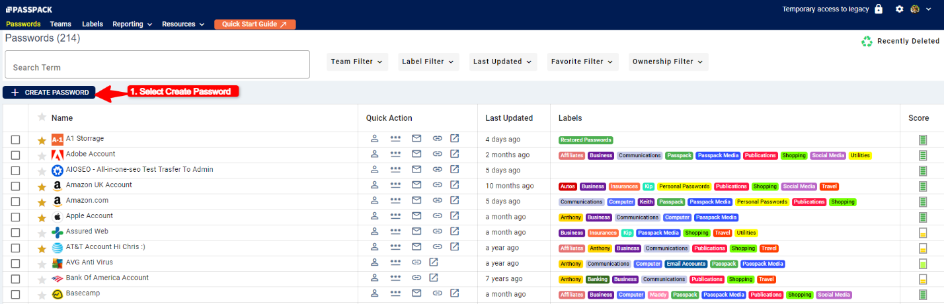Open the Favorite Filter dropdown
Screen dimensions: 944x304
point(582,61)
